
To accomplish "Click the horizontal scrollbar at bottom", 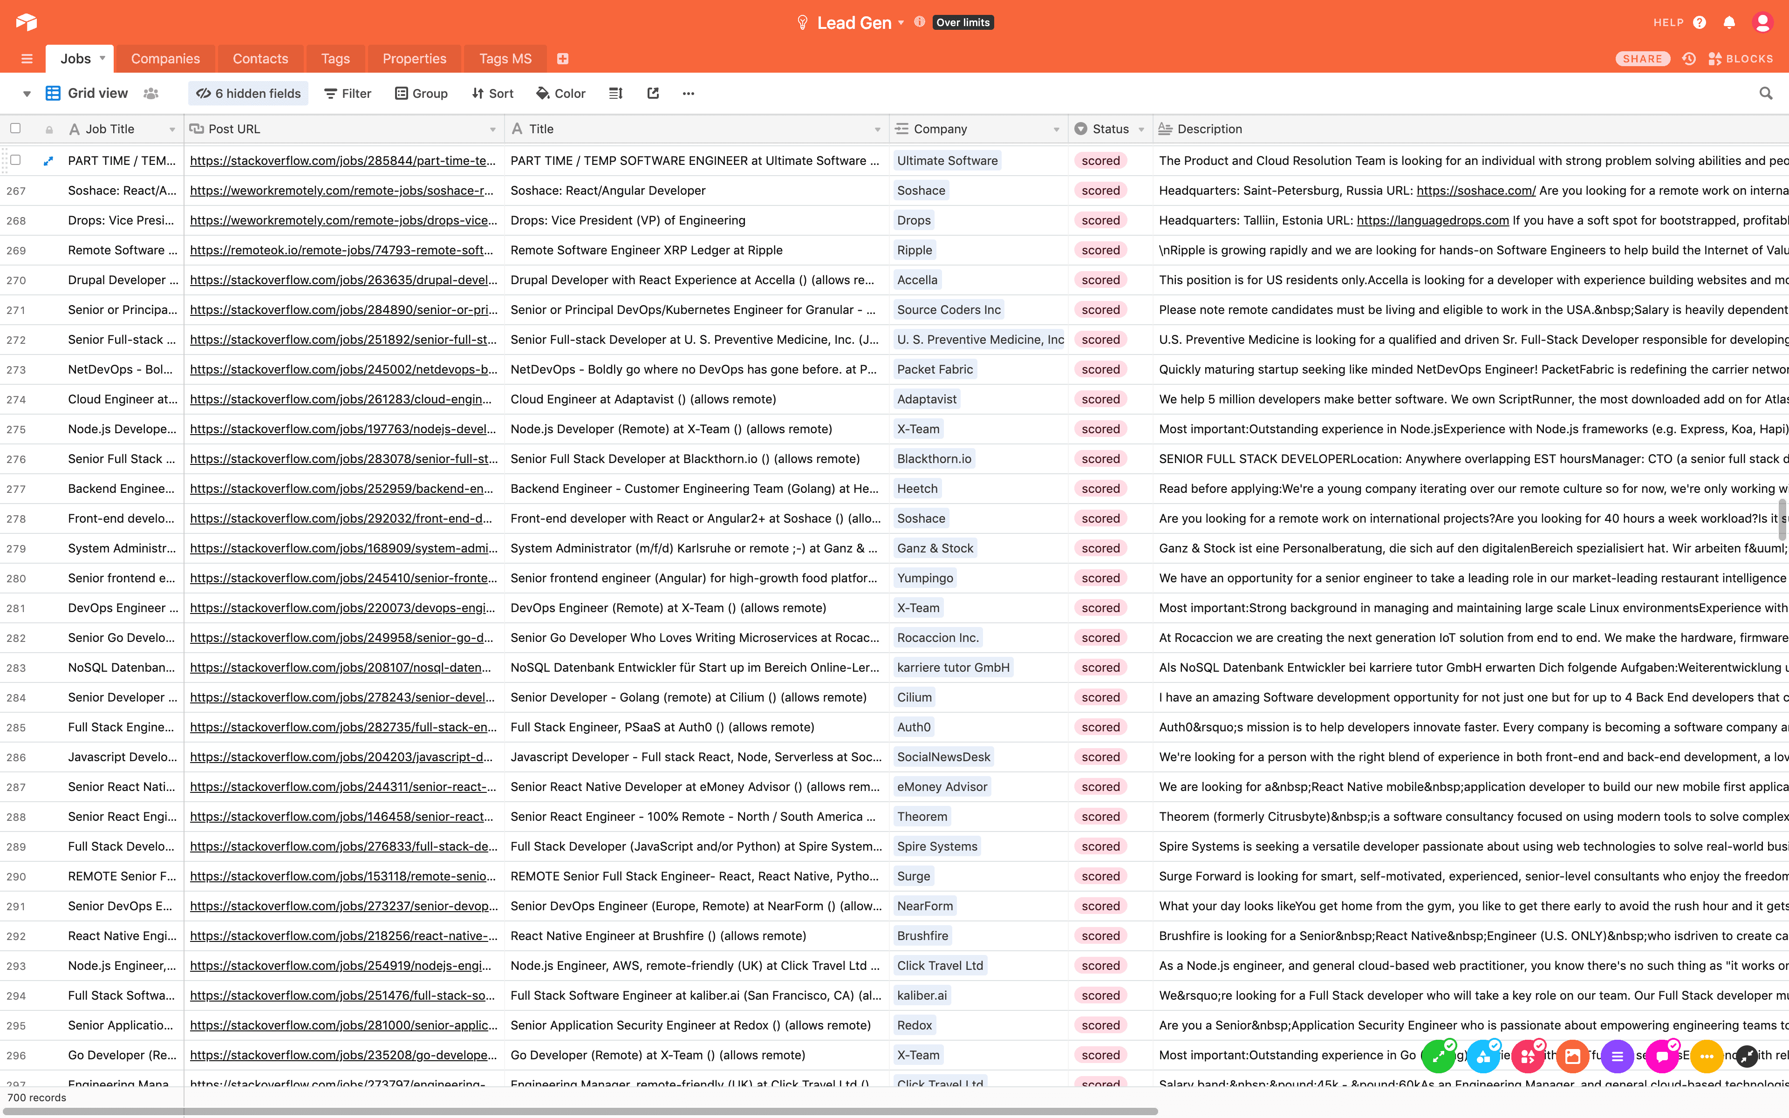I will point(580,1111).
